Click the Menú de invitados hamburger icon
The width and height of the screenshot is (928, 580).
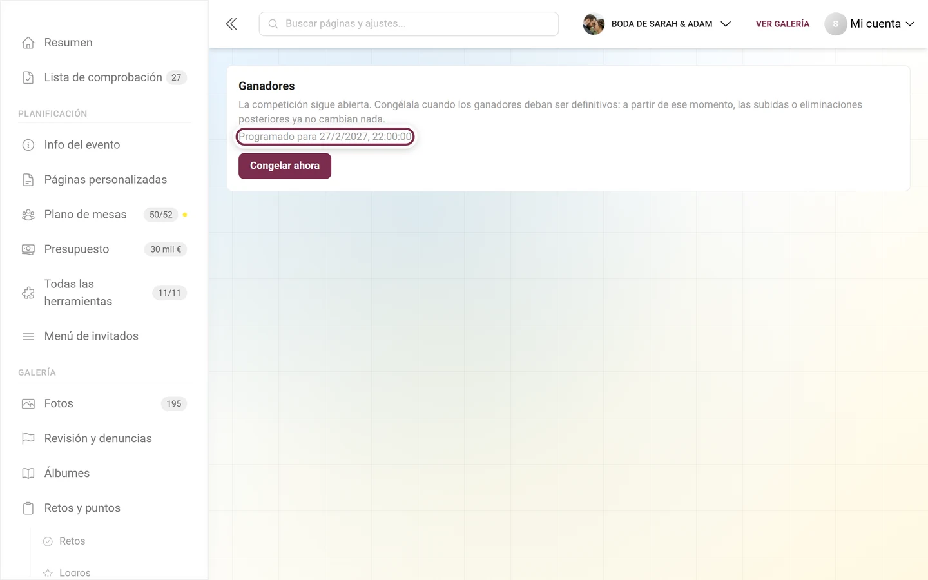[28, 336]
